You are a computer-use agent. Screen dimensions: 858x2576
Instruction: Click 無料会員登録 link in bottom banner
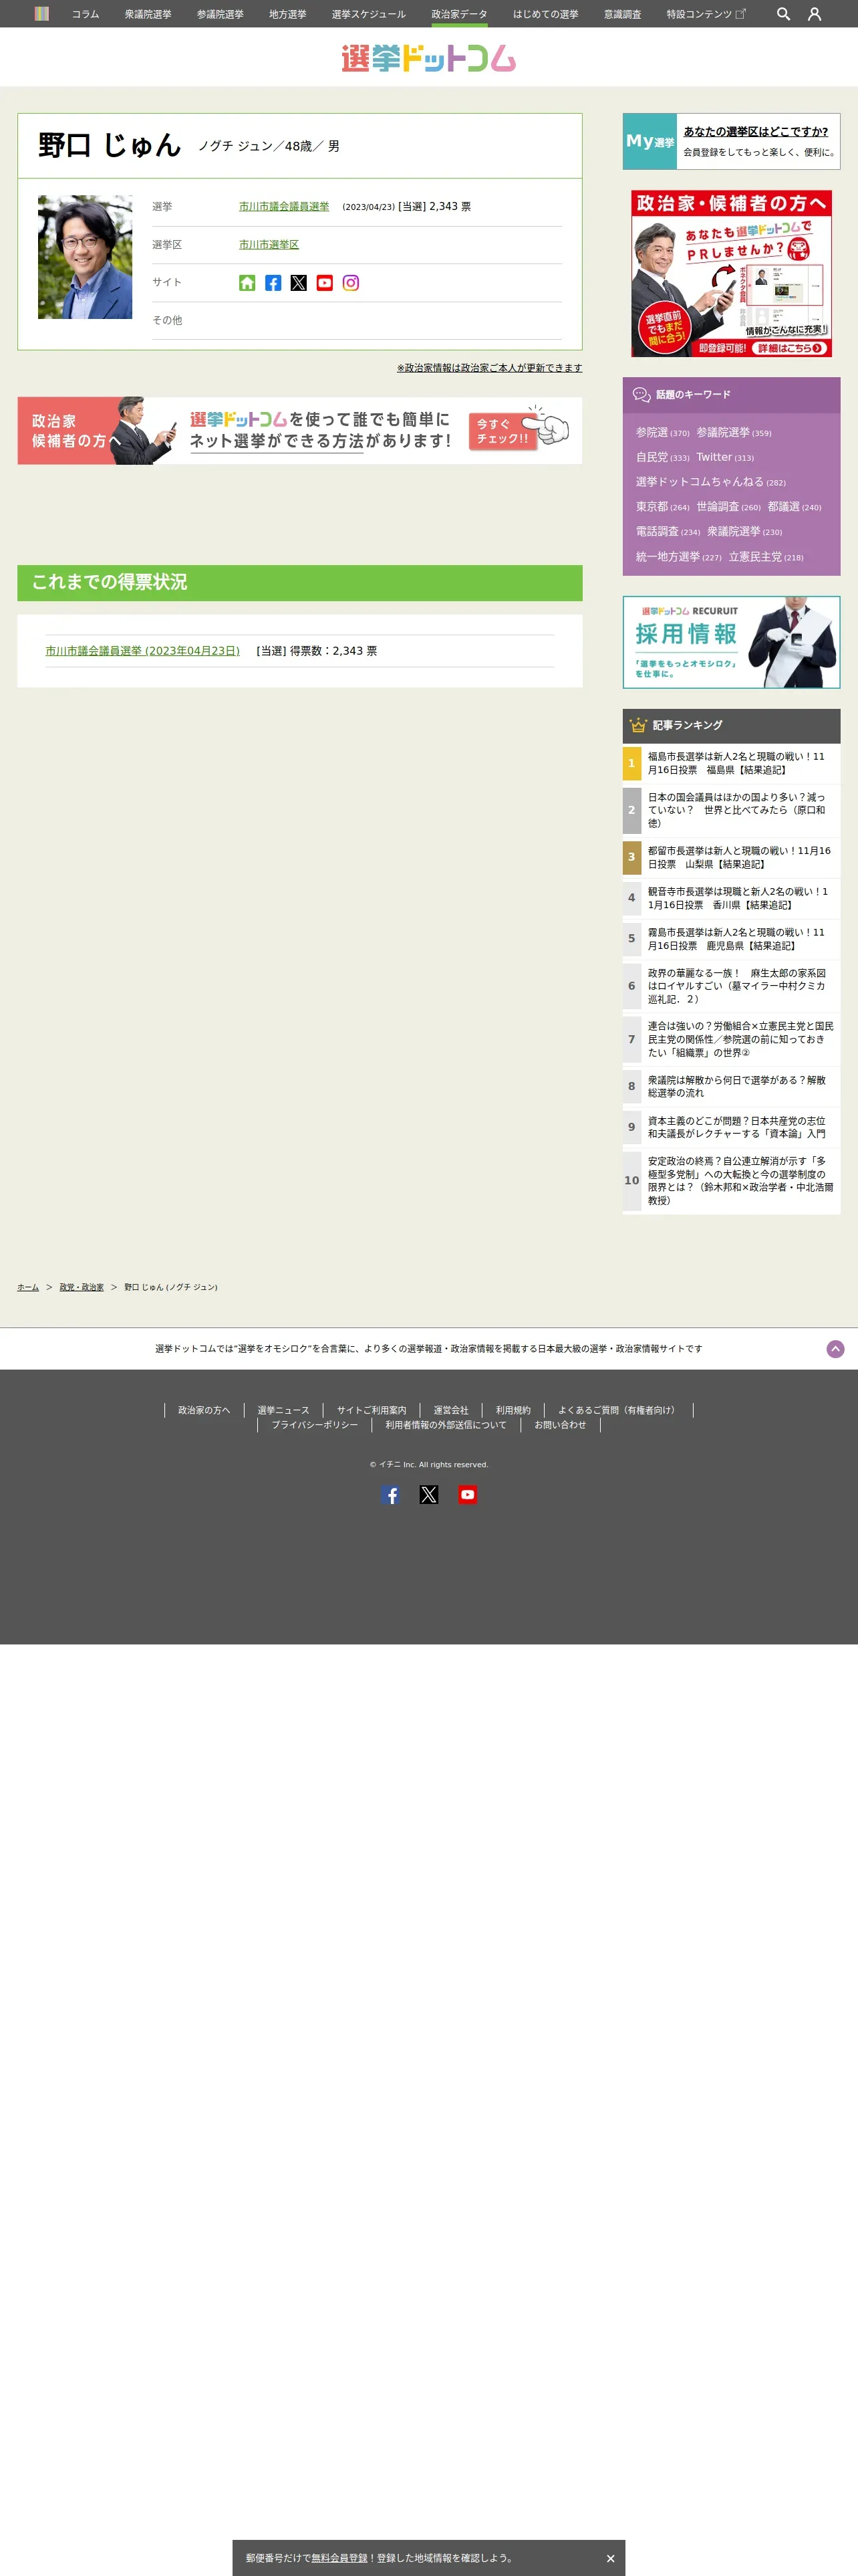[339, 2558]
